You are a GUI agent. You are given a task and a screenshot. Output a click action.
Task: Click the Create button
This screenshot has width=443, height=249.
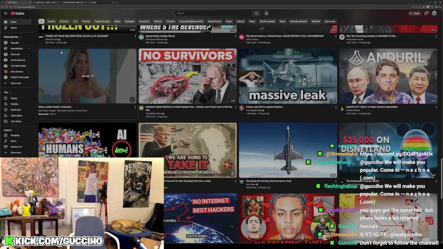414,13
